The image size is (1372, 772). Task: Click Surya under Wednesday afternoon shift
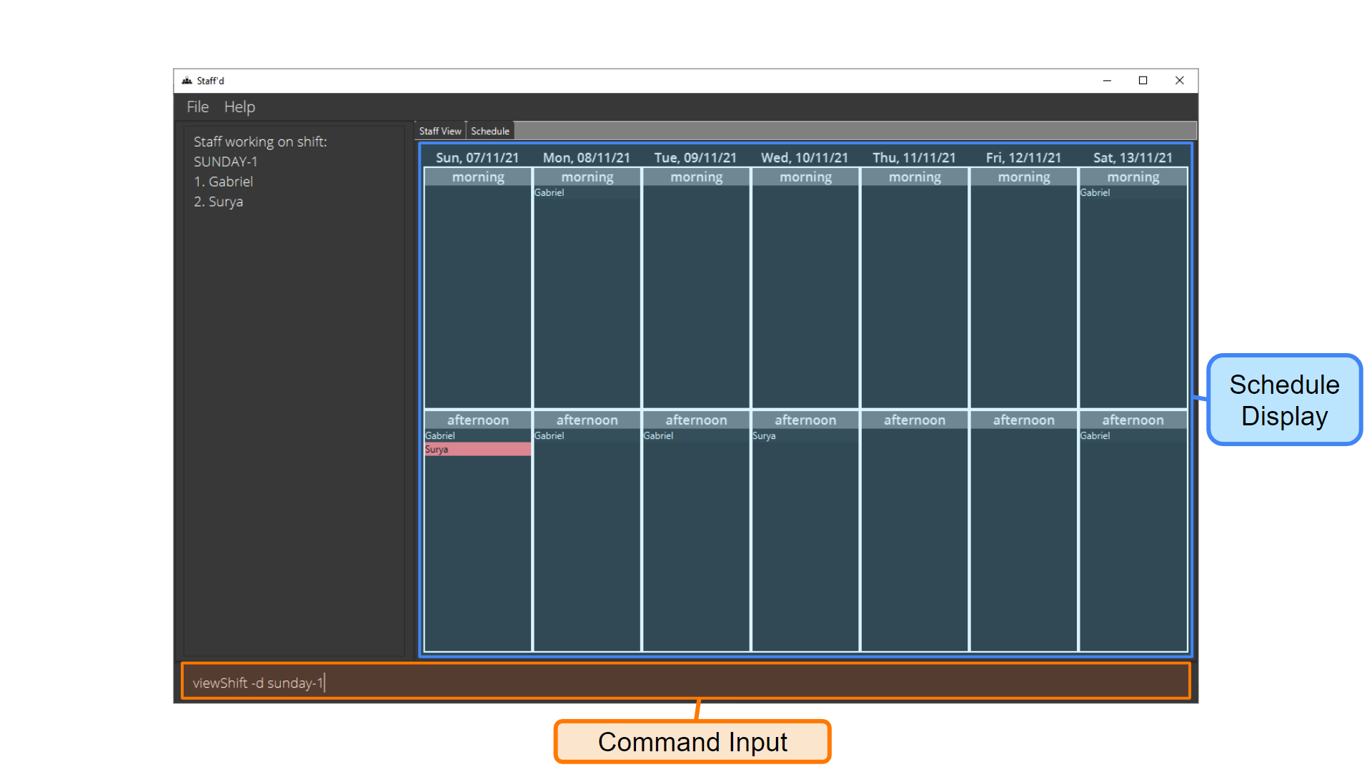(805, 435)
